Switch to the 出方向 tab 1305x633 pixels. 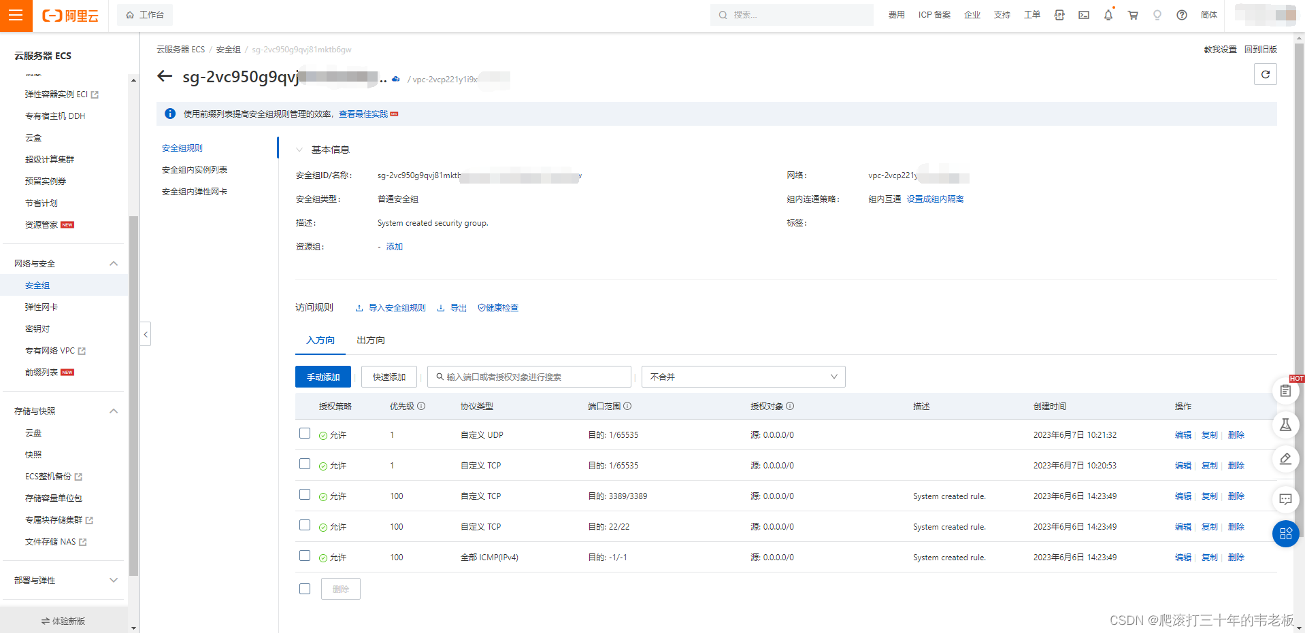click(371, 340)
